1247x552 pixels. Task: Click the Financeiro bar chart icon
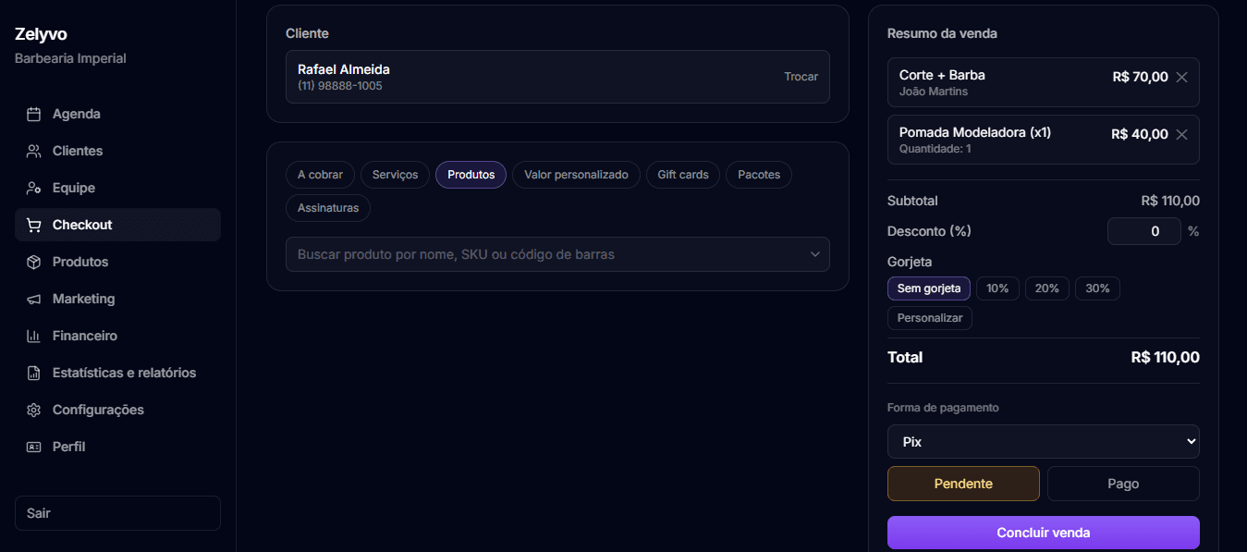(x=34, y=337)
